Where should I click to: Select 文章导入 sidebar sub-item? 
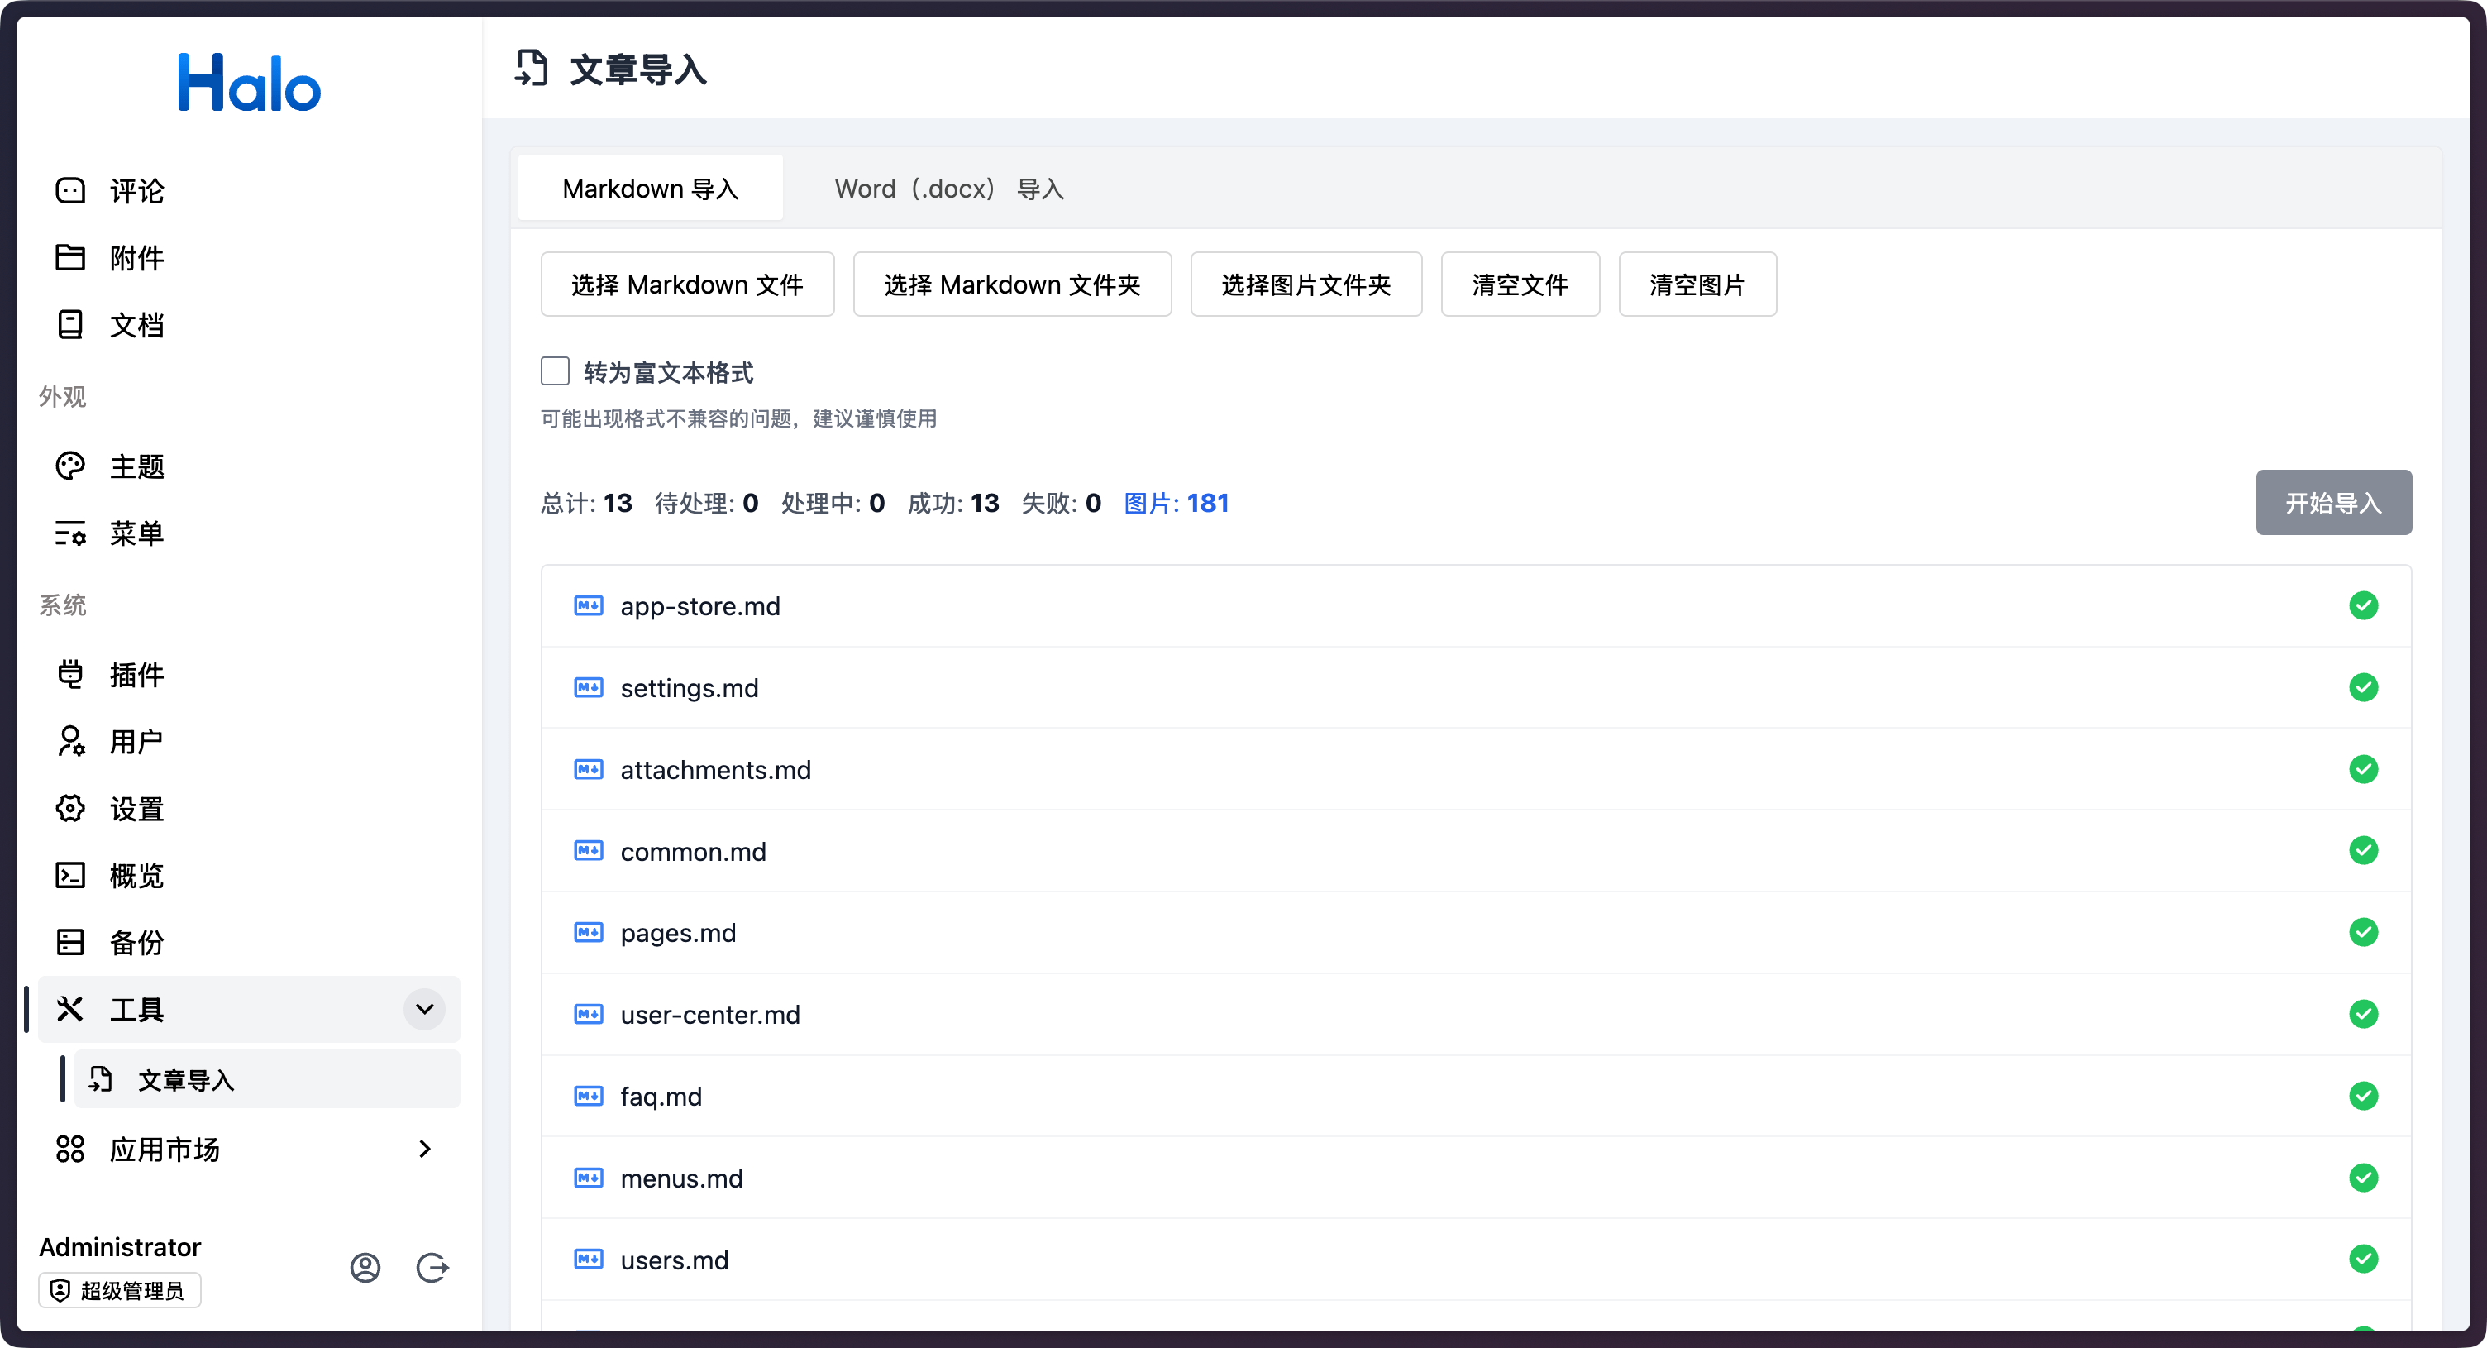(x=186, y=1079)
